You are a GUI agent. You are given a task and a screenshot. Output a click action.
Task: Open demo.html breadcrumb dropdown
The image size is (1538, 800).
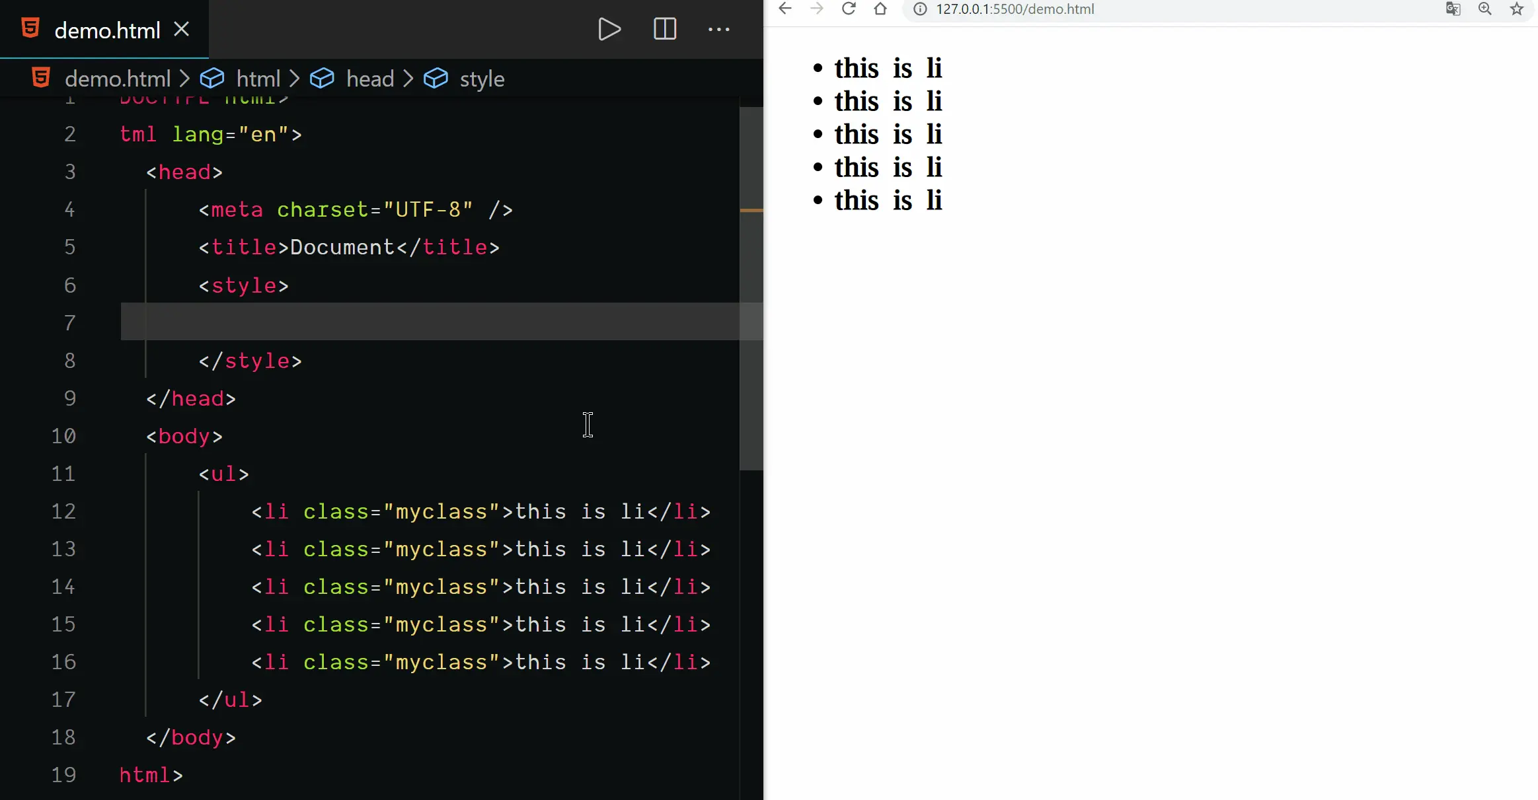tap(117, 79)
